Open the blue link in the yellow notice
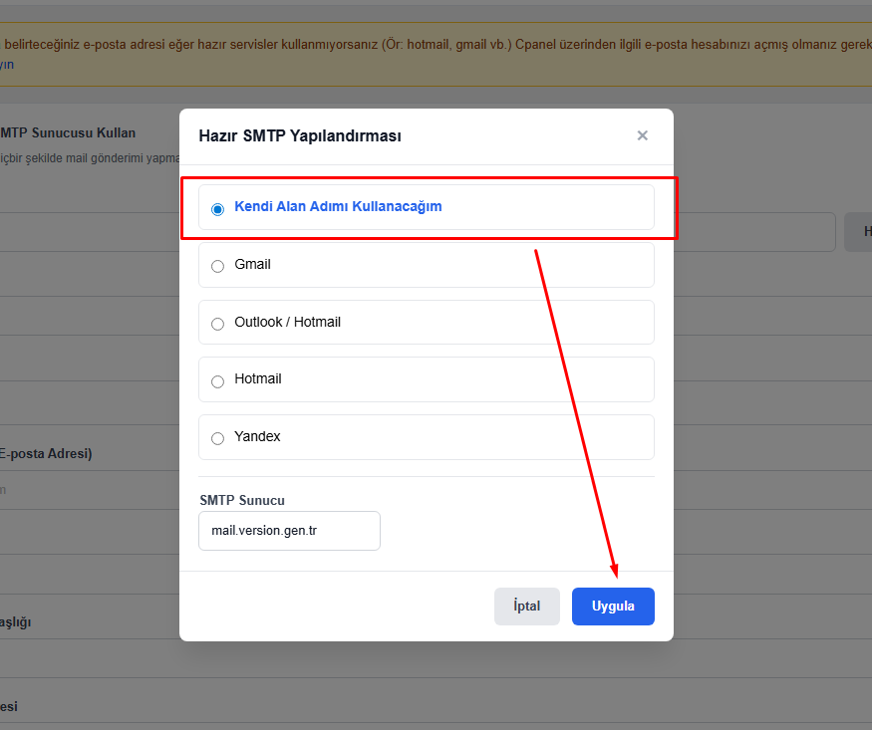This screenshot has width=872, height=730. pyautogui.click(x=7, y=65)
